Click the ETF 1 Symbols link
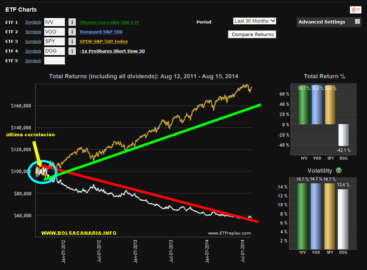 [33, 22]
